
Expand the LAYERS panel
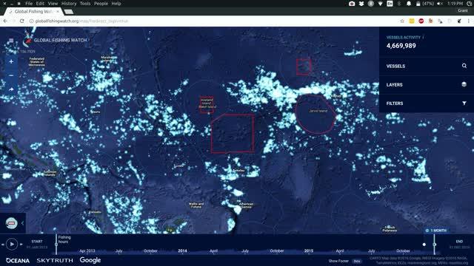tap(427, 85)
